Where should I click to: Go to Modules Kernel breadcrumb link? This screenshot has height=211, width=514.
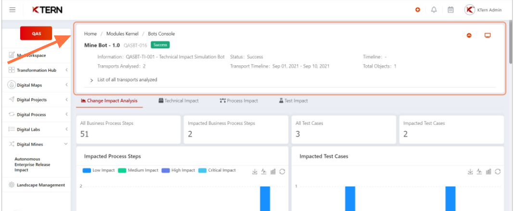pyautogui.click(x=122, y=34)
